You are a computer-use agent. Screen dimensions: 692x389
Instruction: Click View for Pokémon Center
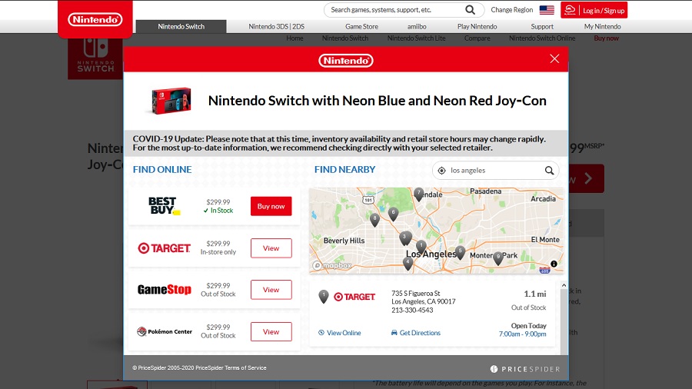(271, 331)
